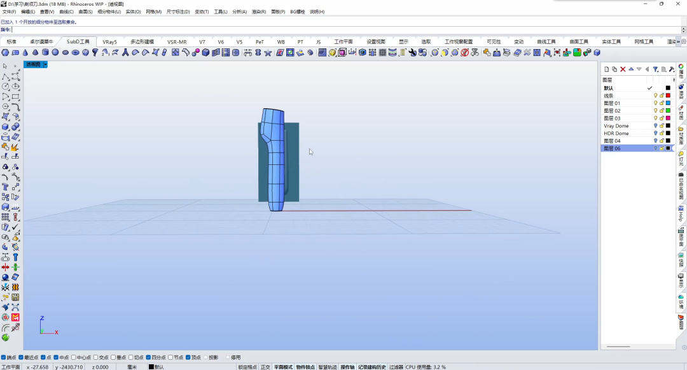Viewport: 687px width, 370px height.
Task: Change red color swatch of 线条 layer
Action: click(x=668, y=96)
